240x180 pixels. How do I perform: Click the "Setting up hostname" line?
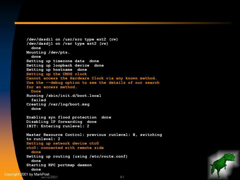pos(57,70)
